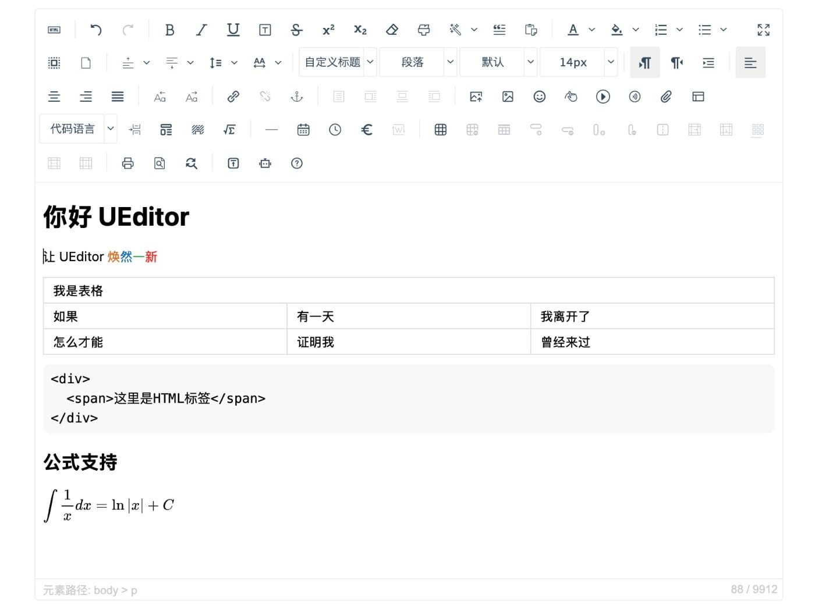Toggle fullscreen editing mode
The height and width of the screenshot is (609, 815).
[x=764, y=30]
